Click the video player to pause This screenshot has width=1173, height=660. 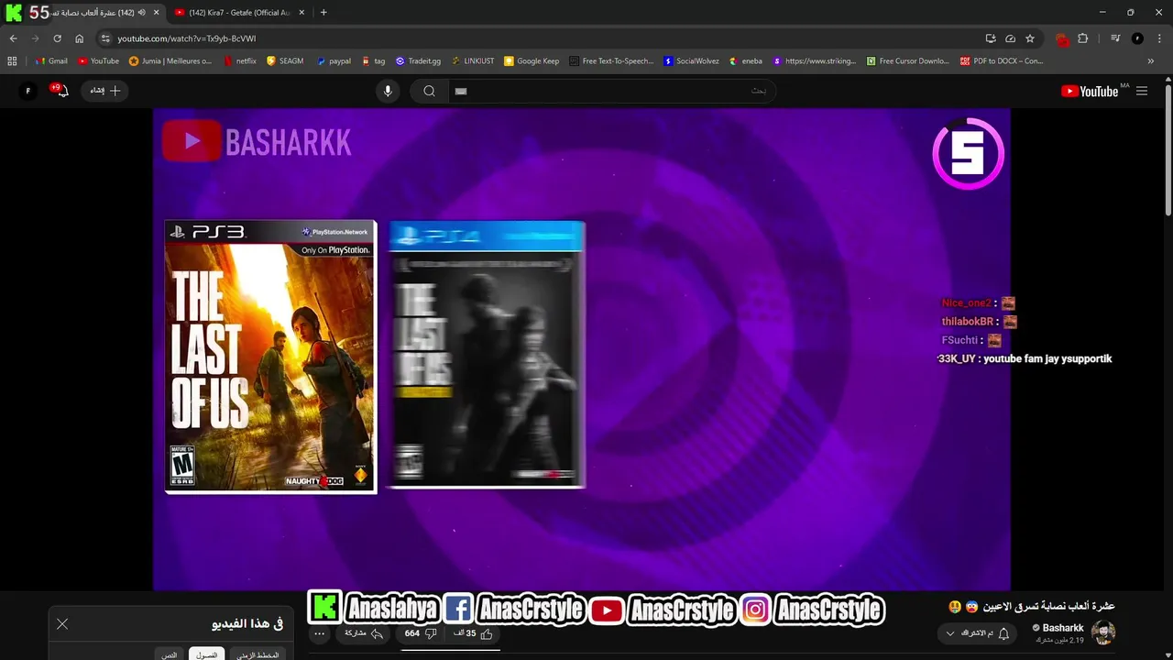tap(582, 349)
